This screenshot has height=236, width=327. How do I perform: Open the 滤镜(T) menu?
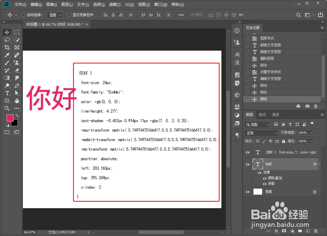pos(115,4)
